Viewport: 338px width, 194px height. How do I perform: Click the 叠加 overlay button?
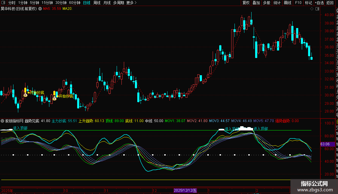click(256, 3)
